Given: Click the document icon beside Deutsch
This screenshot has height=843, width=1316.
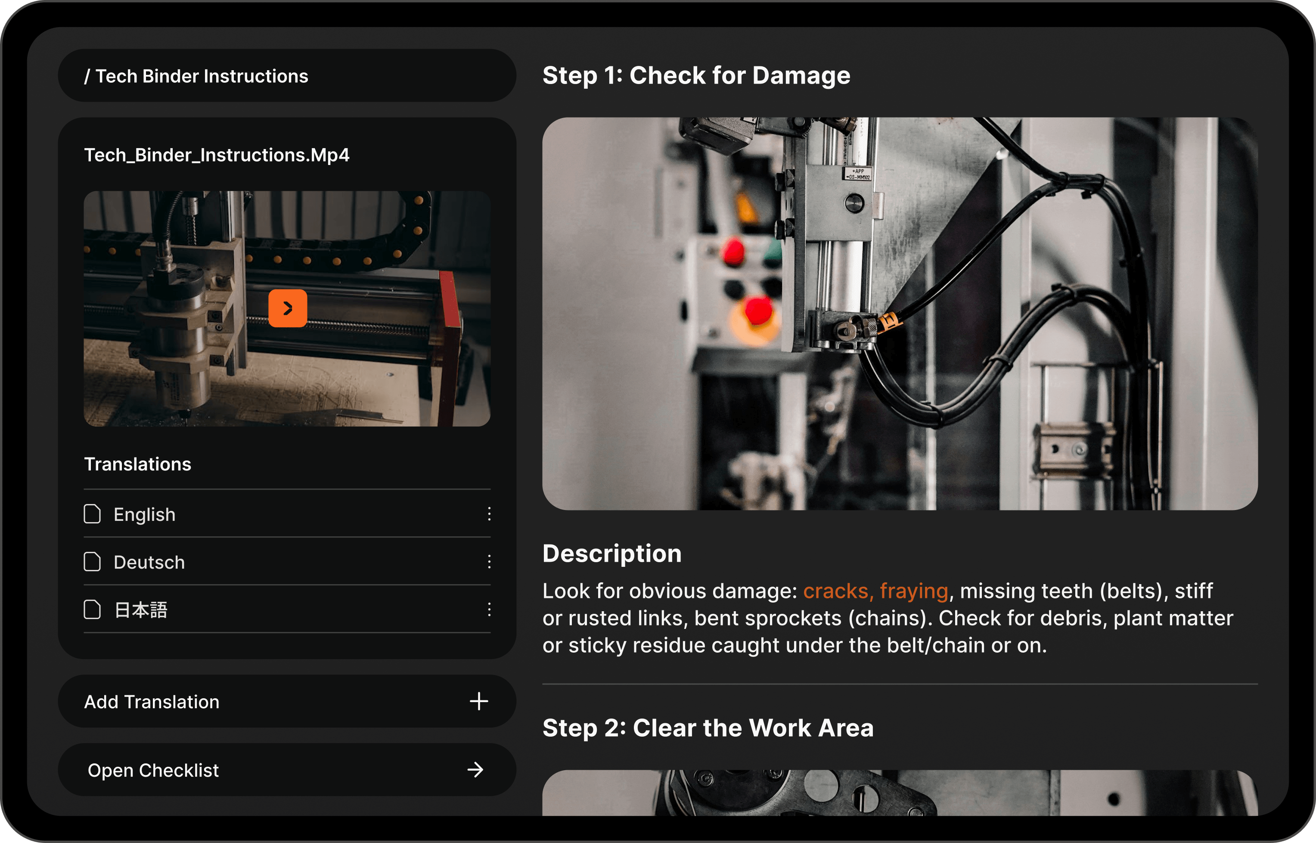Looking at the screenshot, I should (x=92, y=562).
